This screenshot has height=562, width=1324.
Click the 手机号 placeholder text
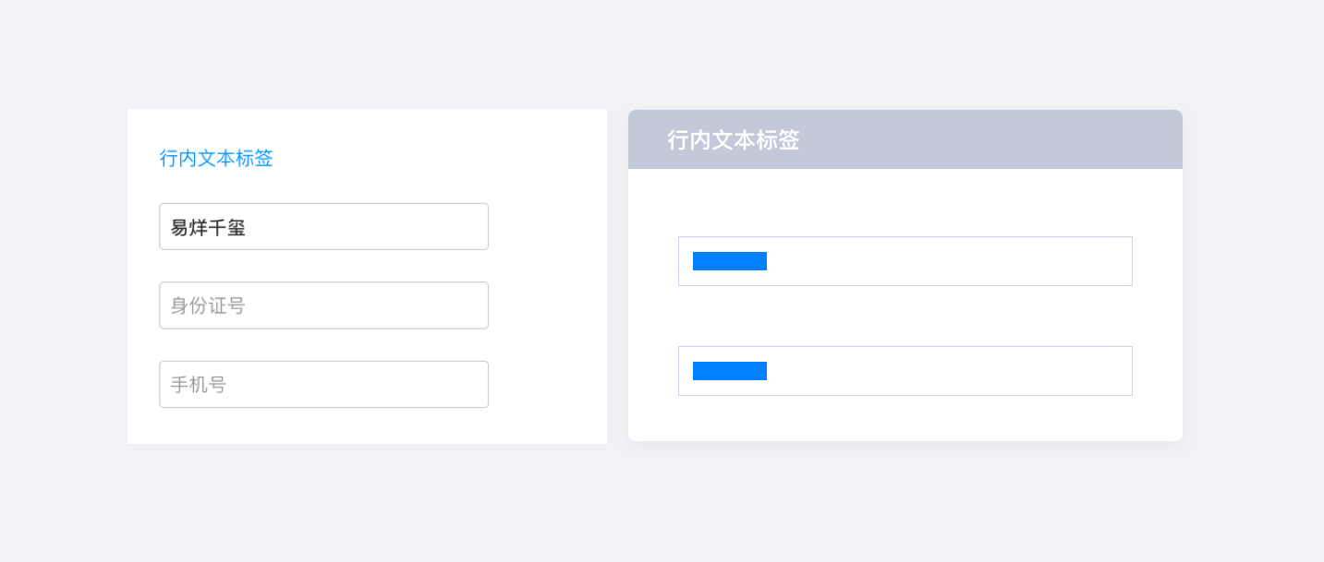click(x=198, y=384)
